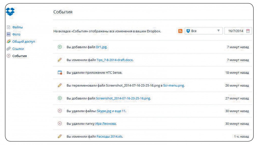Open Общий доступ in sidebar
The width and height of the screenshot is (257, 145).
pyautogui.click(x=23, y=42)
